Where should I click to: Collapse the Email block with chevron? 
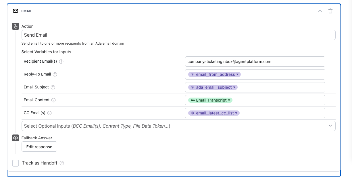click(x=320, y=11)
